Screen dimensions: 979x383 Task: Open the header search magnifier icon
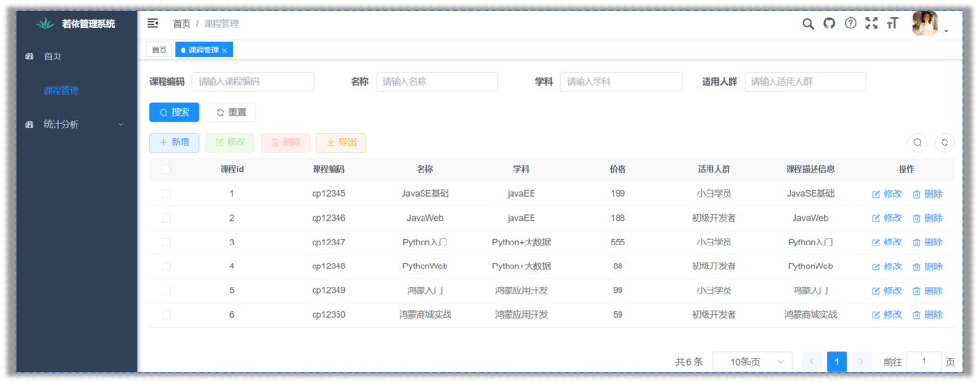coord(808,23)
